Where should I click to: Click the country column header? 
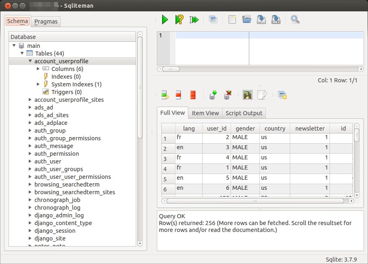pos(275,129)
